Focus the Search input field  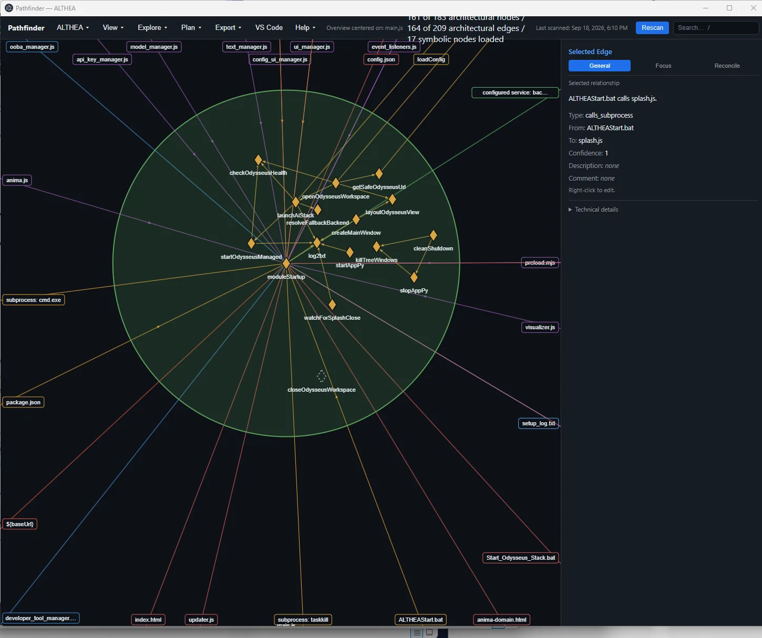[716, 28]
